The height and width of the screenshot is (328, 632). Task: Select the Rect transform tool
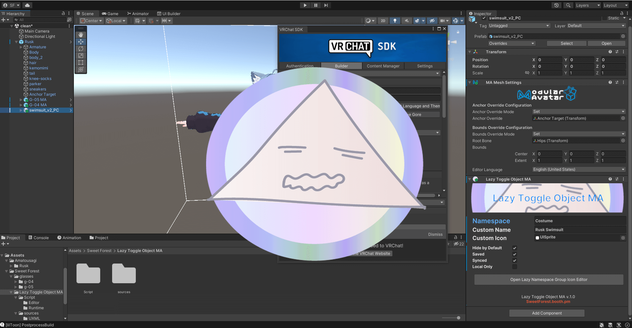click(x=81, y=63)
